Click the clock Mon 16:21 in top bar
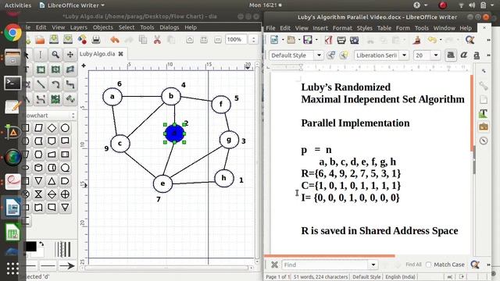 point(263,5)
